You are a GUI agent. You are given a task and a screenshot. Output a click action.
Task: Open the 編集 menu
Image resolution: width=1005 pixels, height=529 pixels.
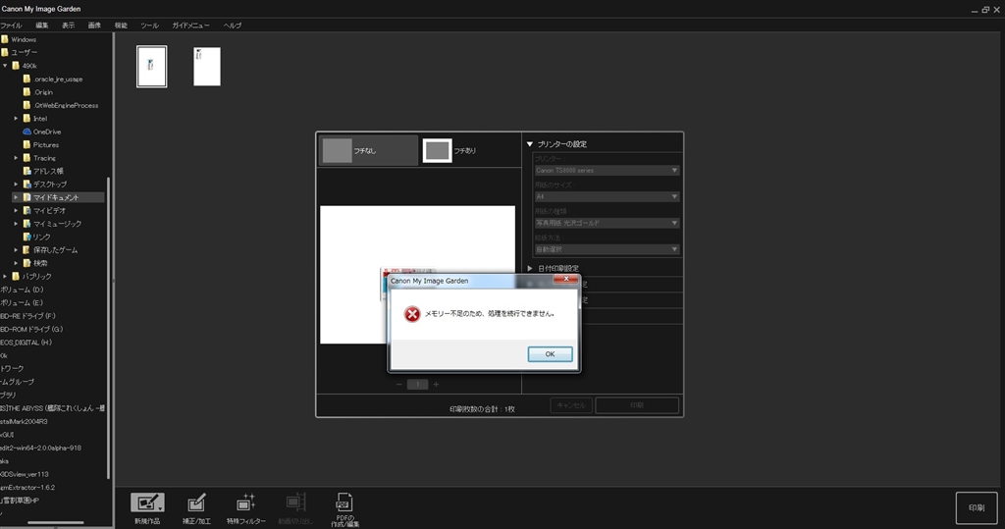pos(41,26)
